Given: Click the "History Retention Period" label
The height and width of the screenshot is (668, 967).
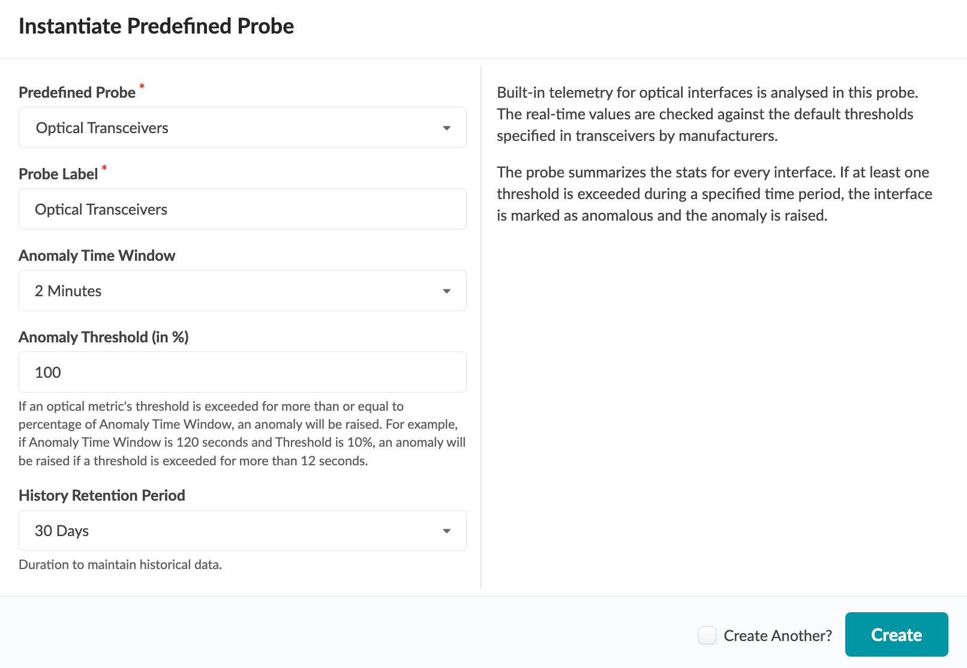Looking at the screenshot, I should coord(101,495).
